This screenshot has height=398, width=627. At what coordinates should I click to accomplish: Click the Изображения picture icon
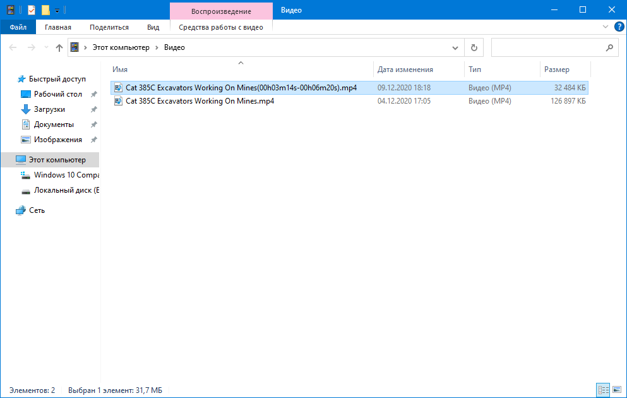point(26,140)
